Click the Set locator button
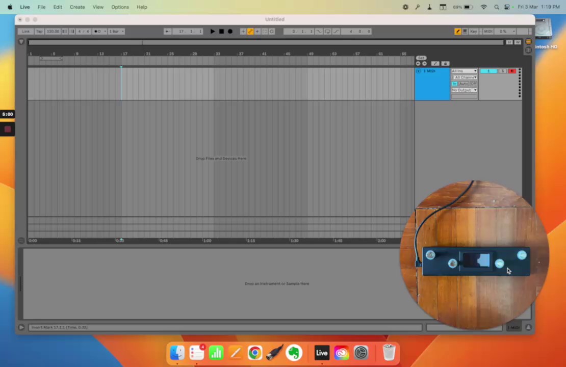Viewport: 566px width, 367px height. click(421, 58)
